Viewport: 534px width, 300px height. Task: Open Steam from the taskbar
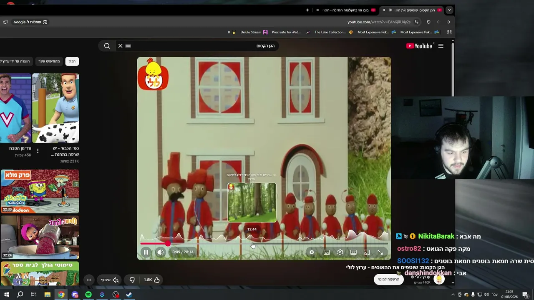pyautogui.click(x=129, y=295)
